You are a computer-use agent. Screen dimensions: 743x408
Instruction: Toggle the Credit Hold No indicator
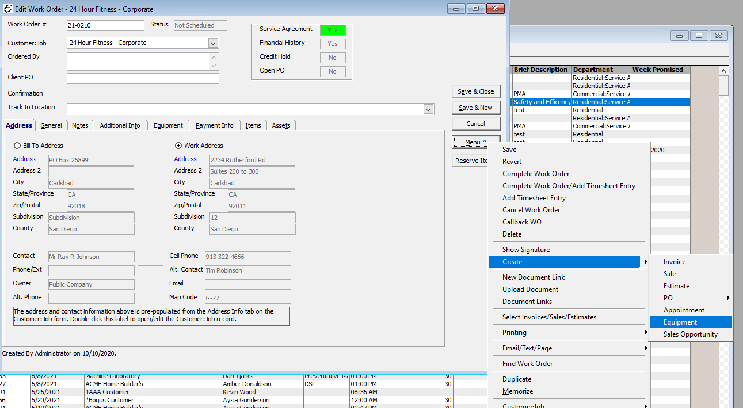pos(333,58)
